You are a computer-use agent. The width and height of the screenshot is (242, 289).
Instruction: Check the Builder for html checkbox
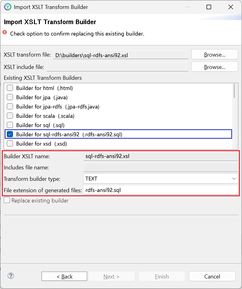(10, 88)
